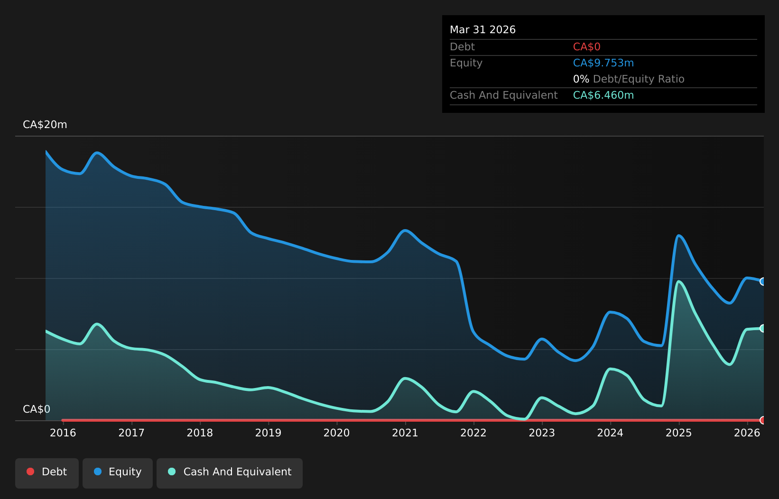Click the red CA$0 debt value in tooltip
This screenshot has height=499, width=779.
click(587, 47)
